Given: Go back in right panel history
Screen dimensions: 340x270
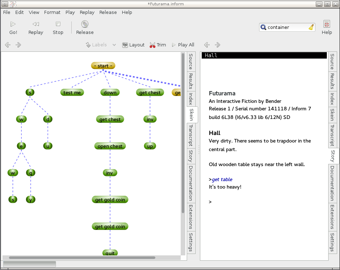Looking at the screenshot, I should (207, 45).
